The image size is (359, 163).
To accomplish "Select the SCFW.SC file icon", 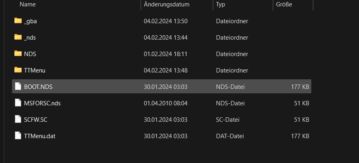I will click(x=18, y=119).
